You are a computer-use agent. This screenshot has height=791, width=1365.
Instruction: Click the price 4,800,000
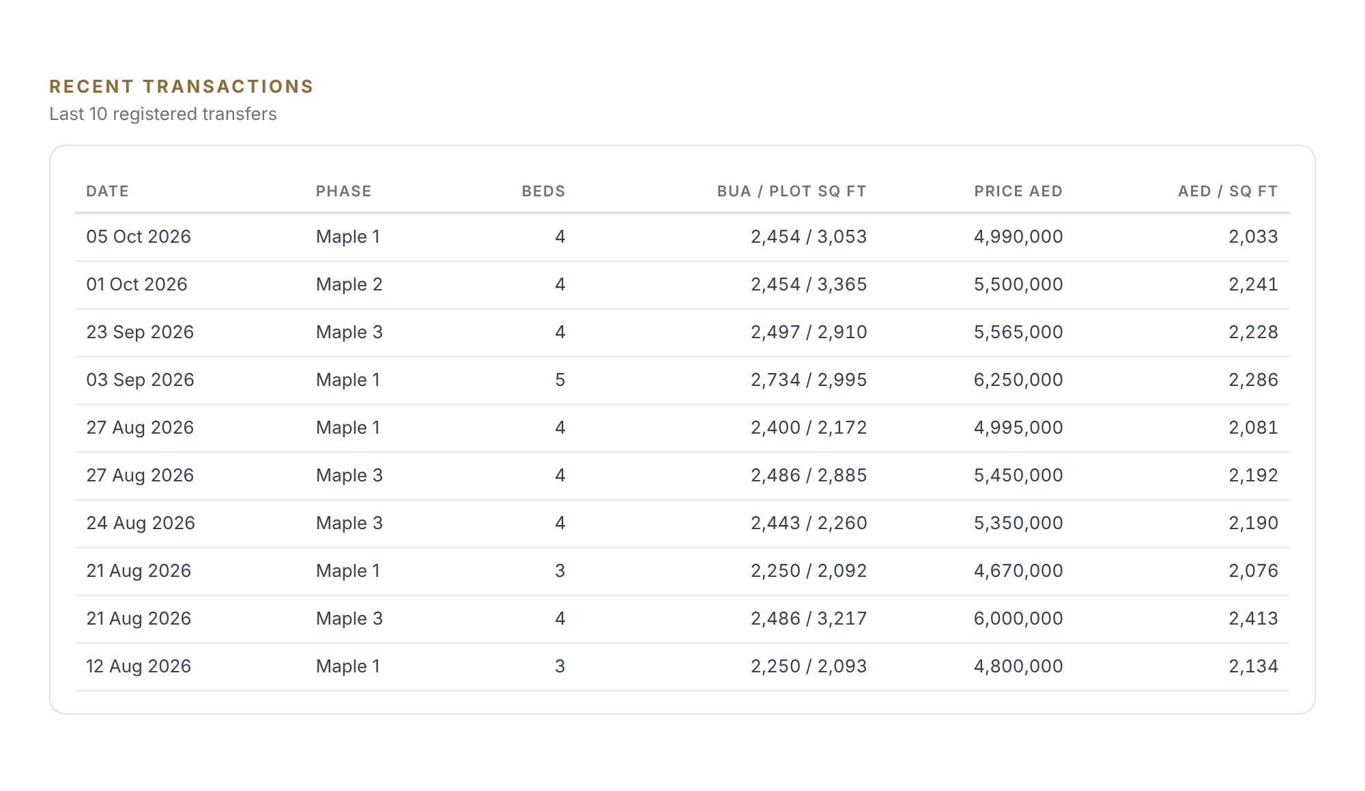coord(1018,666)
